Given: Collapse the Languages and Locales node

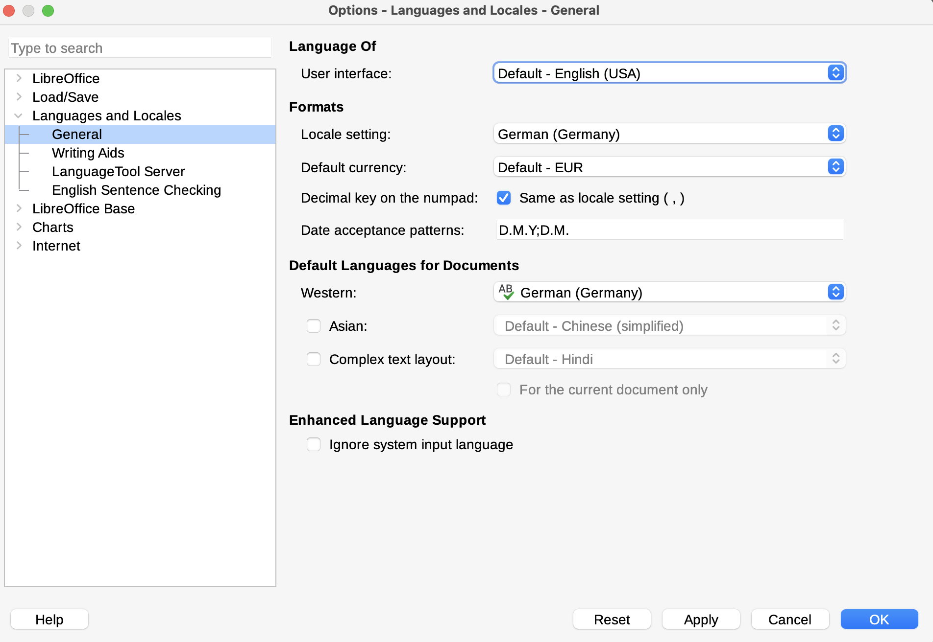Looking at the screenshot, I should [19, 115].
